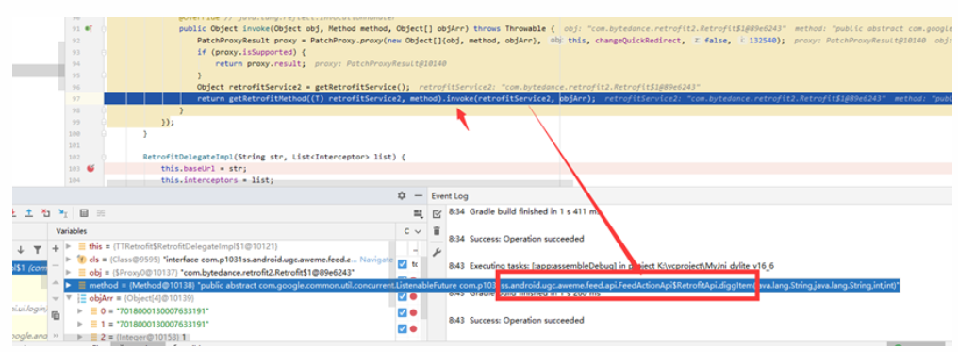This screenshot has height=352, width=958.
Task: Select the Event Log panel title
Action: pyautogui.click(x=450, y=196)
